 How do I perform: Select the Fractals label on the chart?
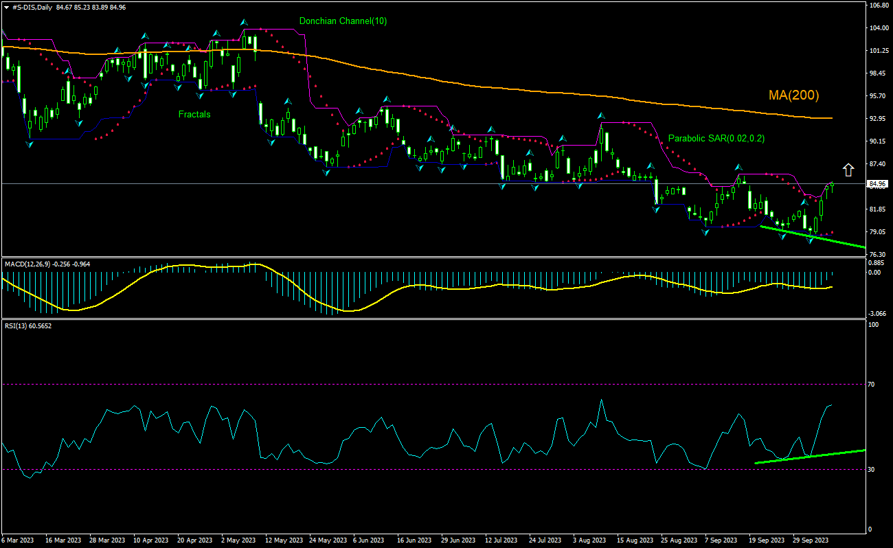[x=194, y=115]
